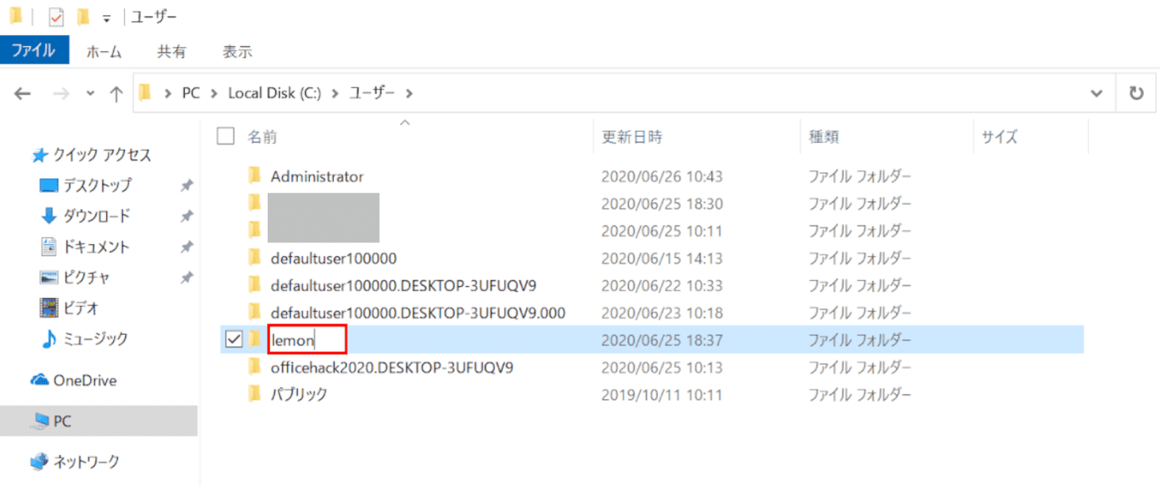The width and height of the screenshot is (1160, 486).
Task: Uncheck the lemon folder checkbox
Action: click(233, 340)
